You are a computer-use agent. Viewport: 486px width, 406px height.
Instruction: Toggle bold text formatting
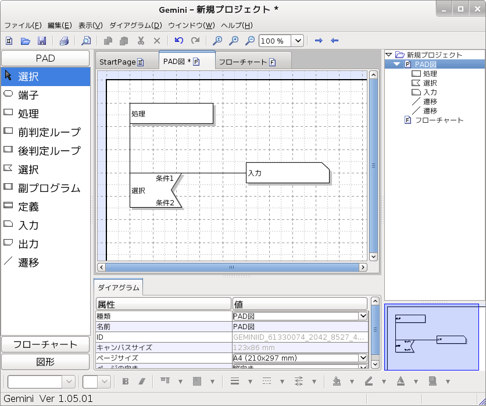pyautogui.click(x=126, y=381)
